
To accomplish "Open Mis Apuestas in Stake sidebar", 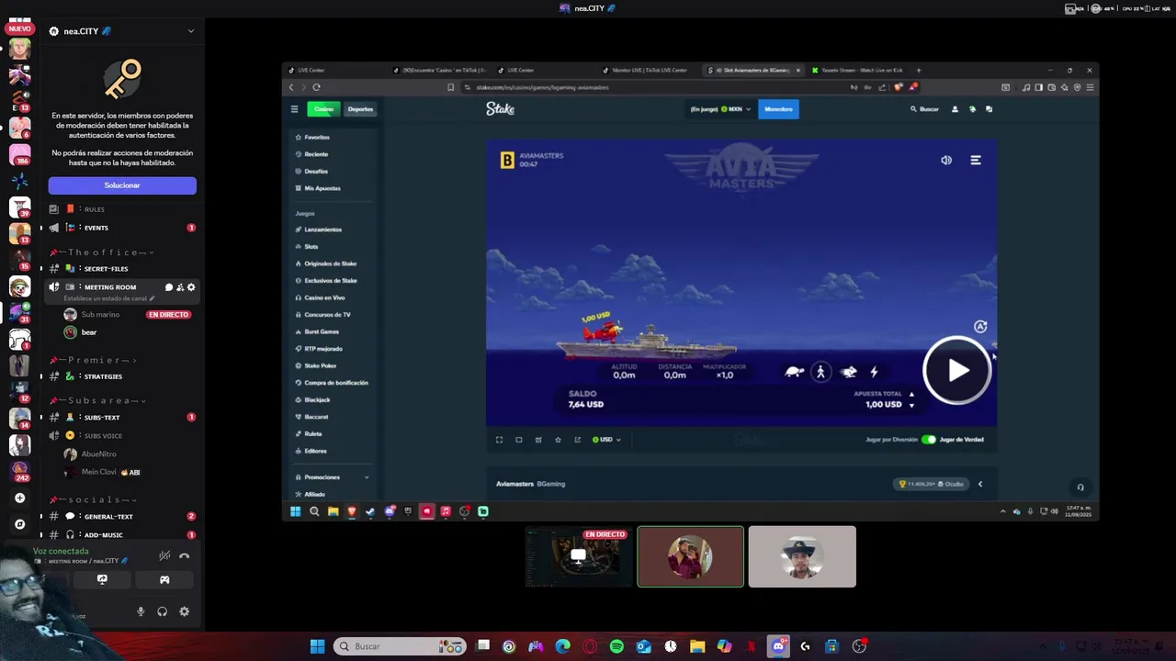I will 322,188.
